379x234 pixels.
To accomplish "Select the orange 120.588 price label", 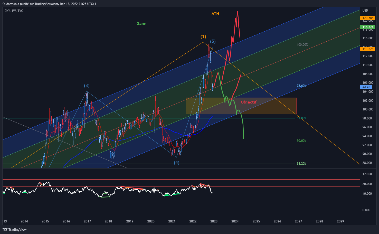I will coord(368,18).
